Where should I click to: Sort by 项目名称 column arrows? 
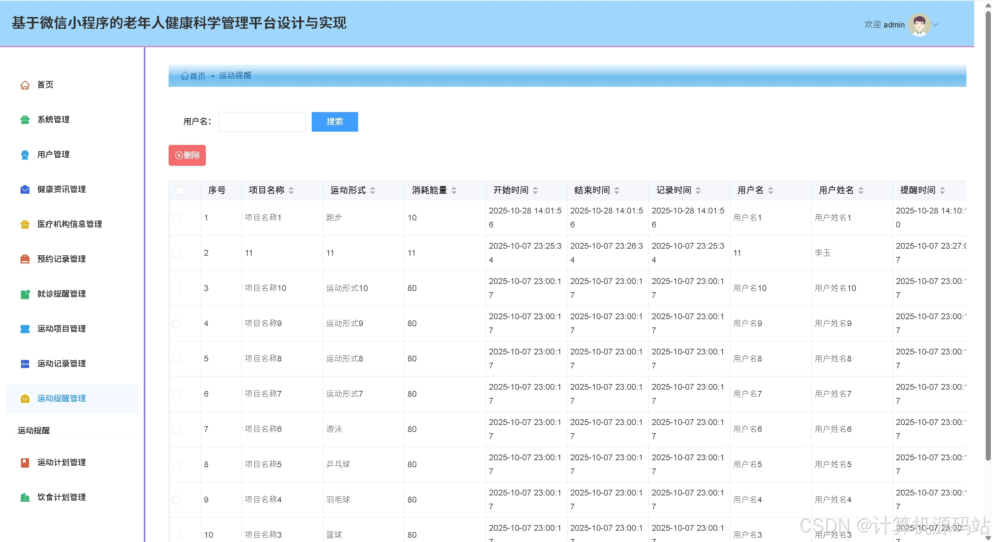(x=291, y=190)
